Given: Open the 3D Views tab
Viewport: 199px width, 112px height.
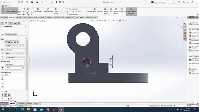Looking at the screenshot, I should [x=21, y=104].
